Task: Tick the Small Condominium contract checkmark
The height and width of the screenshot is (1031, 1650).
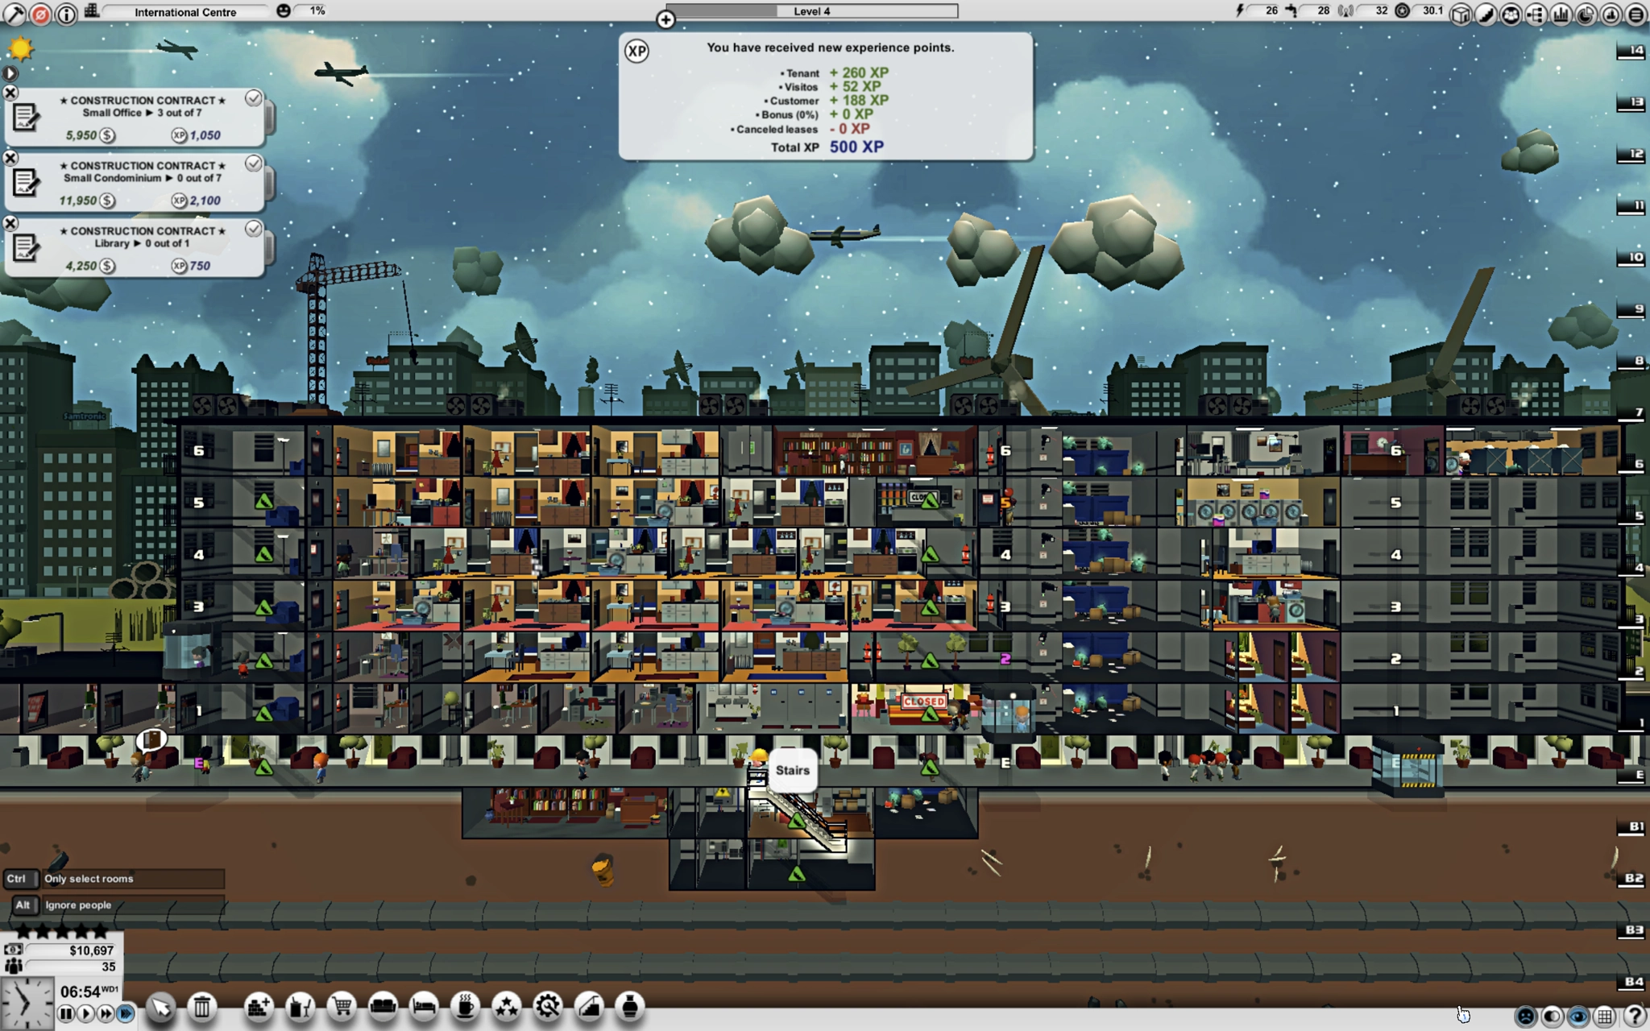Action: pyautogui.click(x=254, y=164)
